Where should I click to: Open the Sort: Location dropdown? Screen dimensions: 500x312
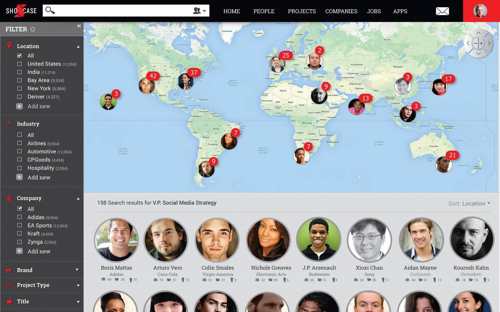point(469,203)
